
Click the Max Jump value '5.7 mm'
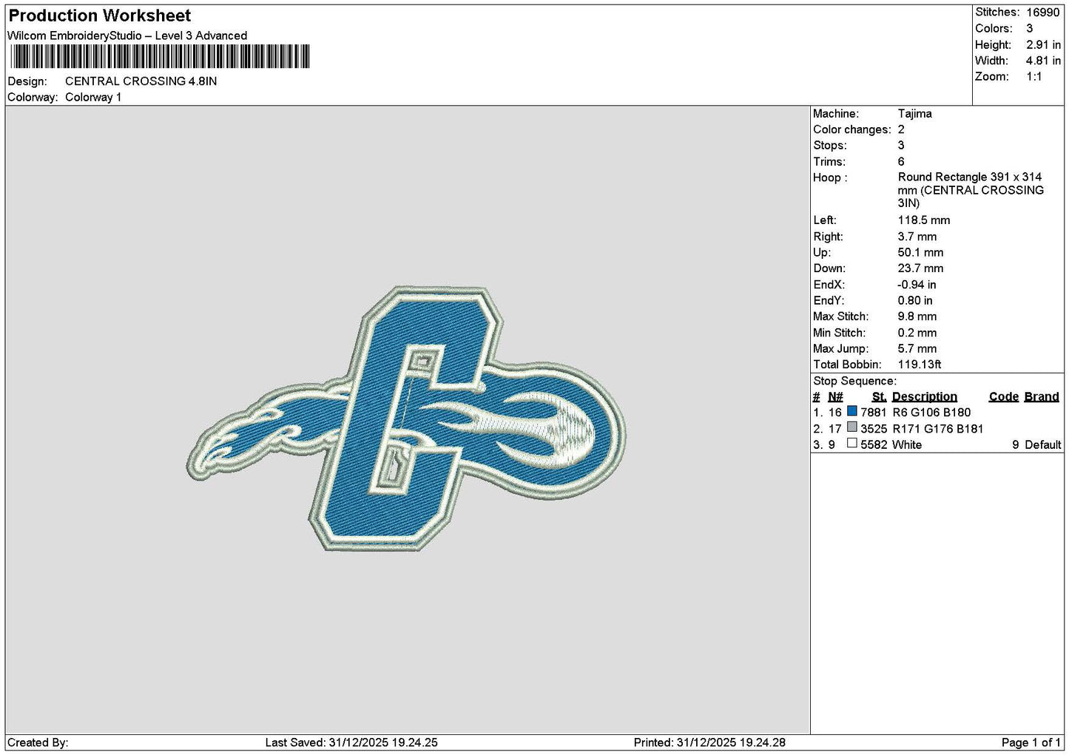click(917, 349)
